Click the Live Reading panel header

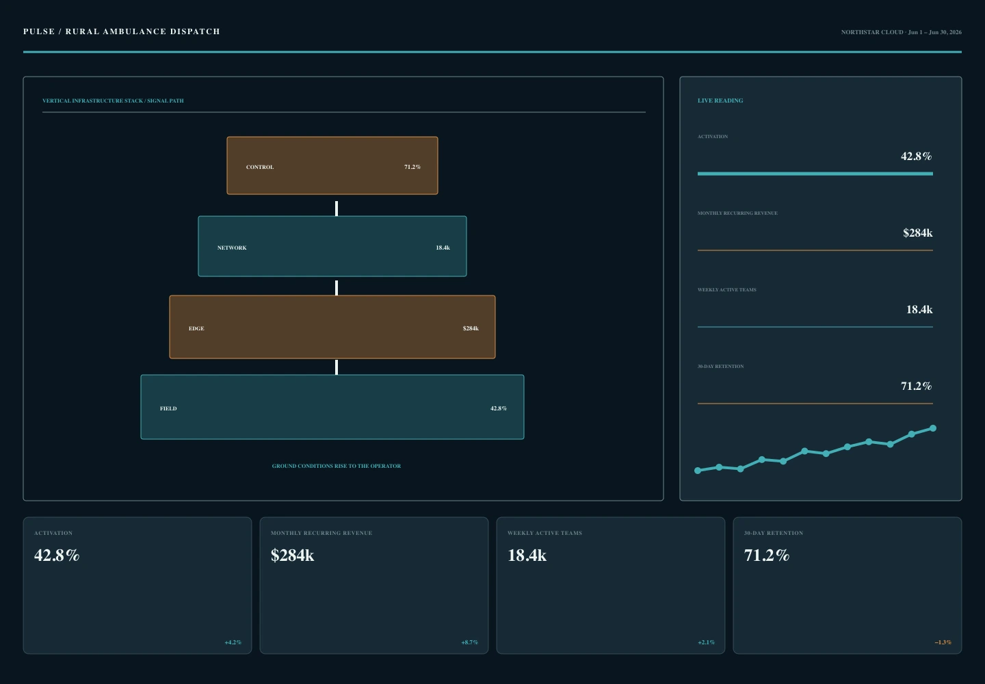[720, 101]
